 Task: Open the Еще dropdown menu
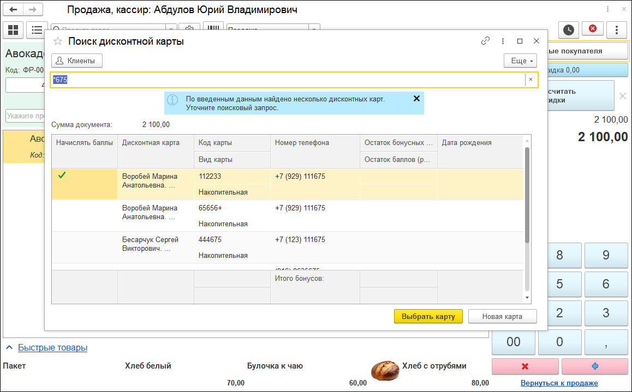point(520,61)
